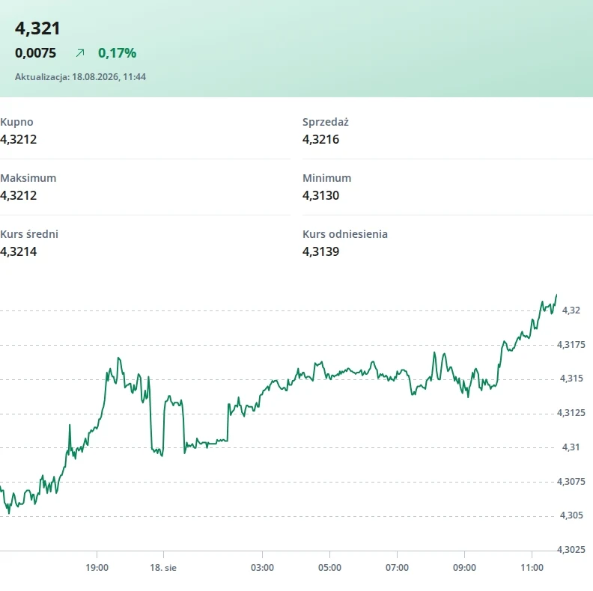Click the Minimum value 4,3130
The width and height of the screenshot is (593, 591).
(320, 195)
